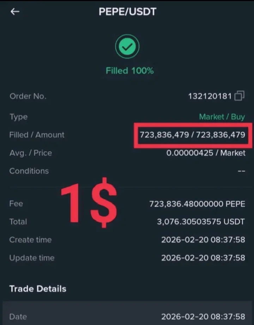Tap the Filled / Amount label

tap(37, 135)
